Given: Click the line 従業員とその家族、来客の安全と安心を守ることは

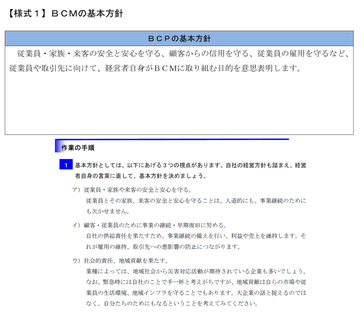Looking at the screenshot, I should tap(196, 201).
